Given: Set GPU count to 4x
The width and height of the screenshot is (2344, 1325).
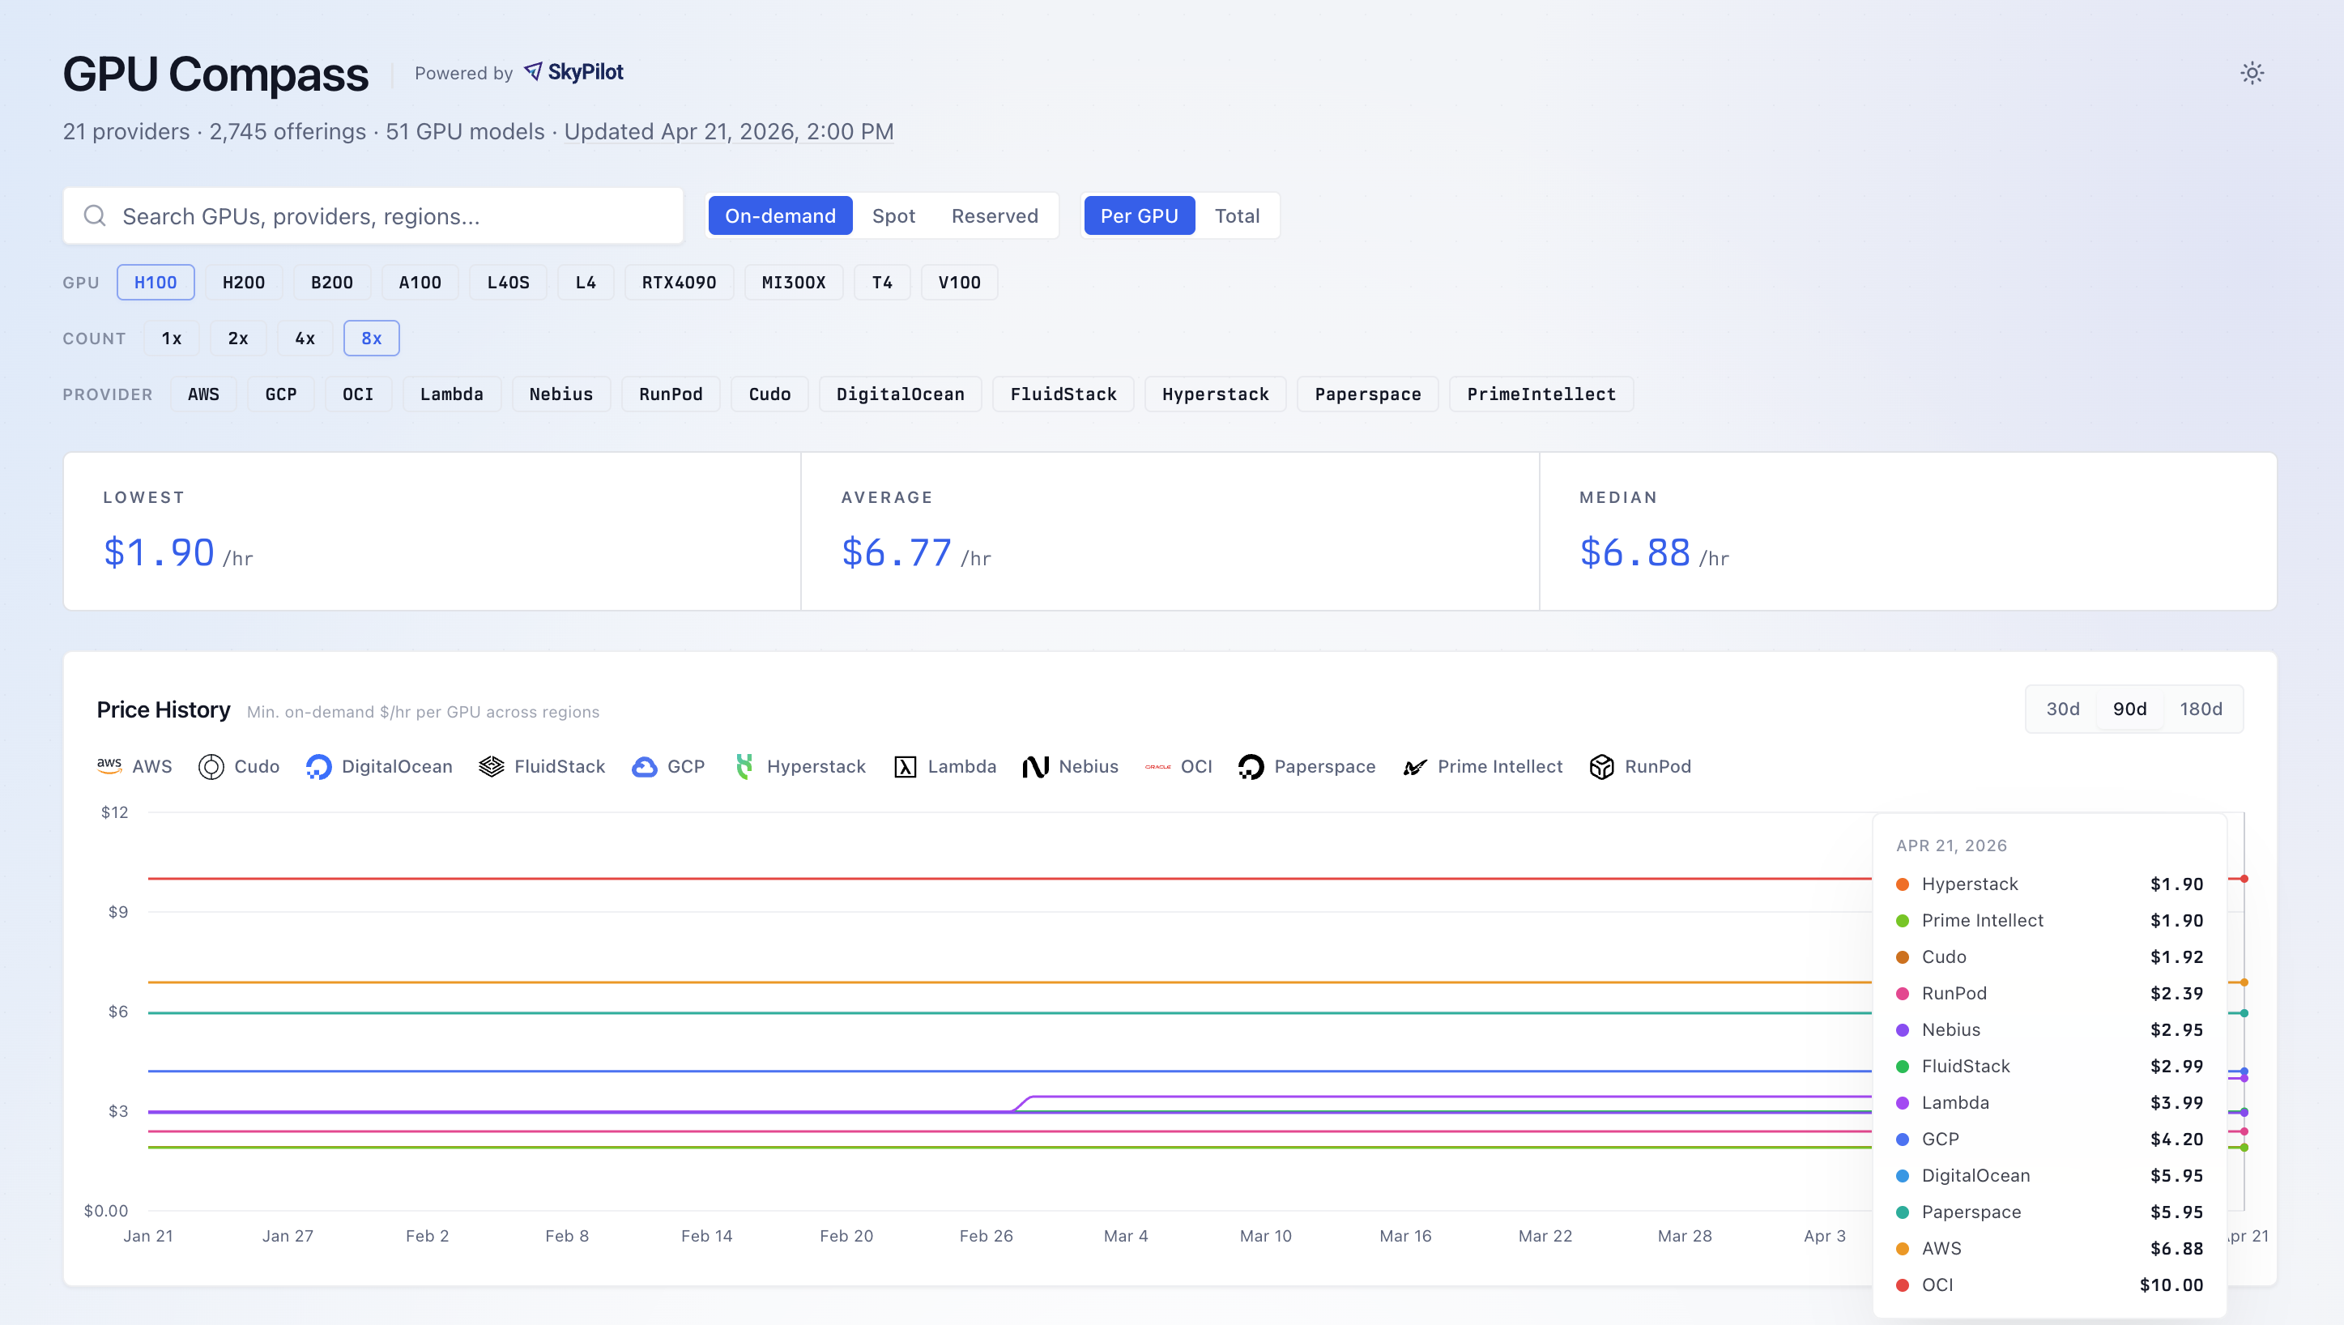Looking at the screenshot, I should (x=305, y=339).
